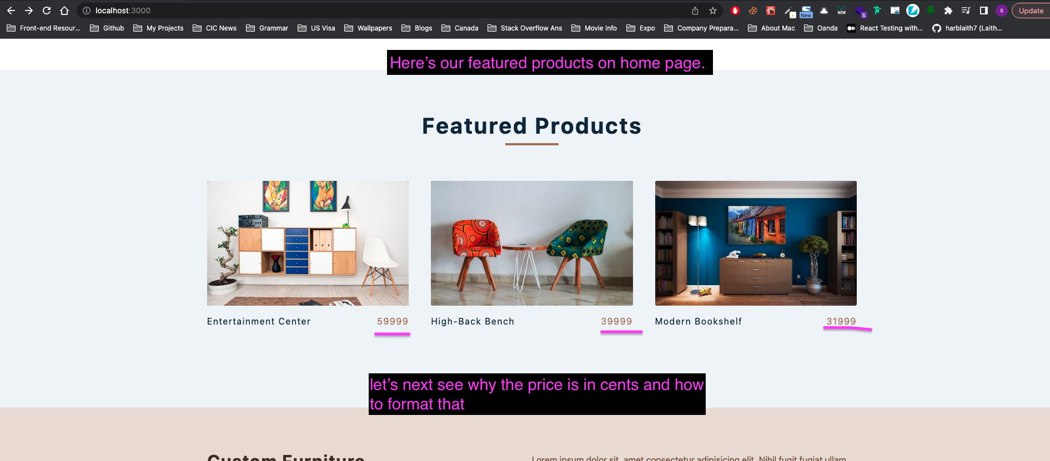Expand the Stack Overflow Ans bookmark folder
Image resolution: width=1050 pixels, height=461 pixels.
point(525,28)
